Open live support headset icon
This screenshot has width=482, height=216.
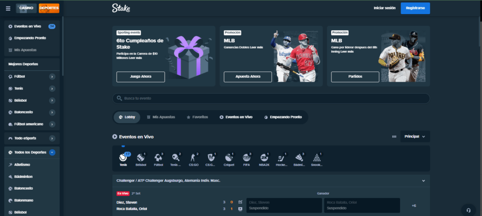pyautogui.click(x=468, y=210)
